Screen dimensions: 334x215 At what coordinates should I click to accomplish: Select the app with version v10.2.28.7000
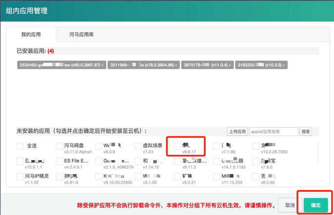point(256,146)
